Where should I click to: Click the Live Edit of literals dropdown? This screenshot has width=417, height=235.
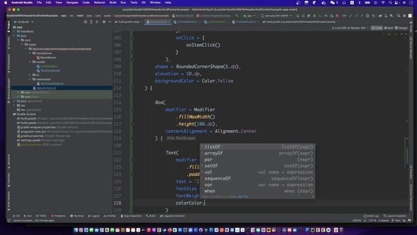[350, 28]
